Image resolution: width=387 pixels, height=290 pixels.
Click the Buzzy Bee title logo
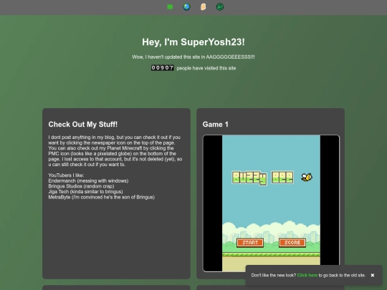point(262,178)
